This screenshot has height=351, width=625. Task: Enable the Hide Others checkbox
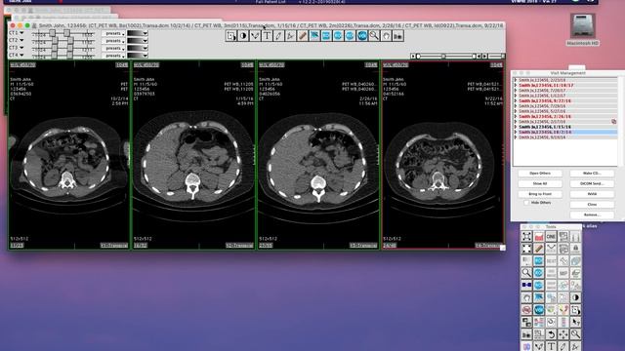pos(526,203)
